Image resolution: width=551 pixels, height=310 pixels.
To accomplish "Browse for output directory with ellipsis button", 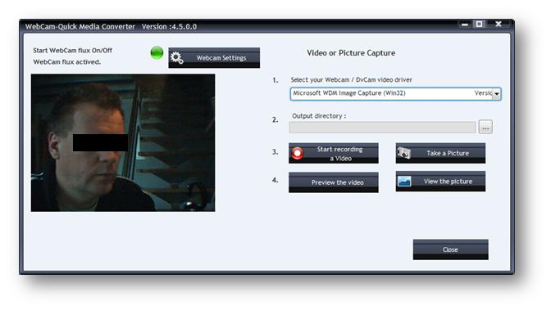I will coord(485,127).
